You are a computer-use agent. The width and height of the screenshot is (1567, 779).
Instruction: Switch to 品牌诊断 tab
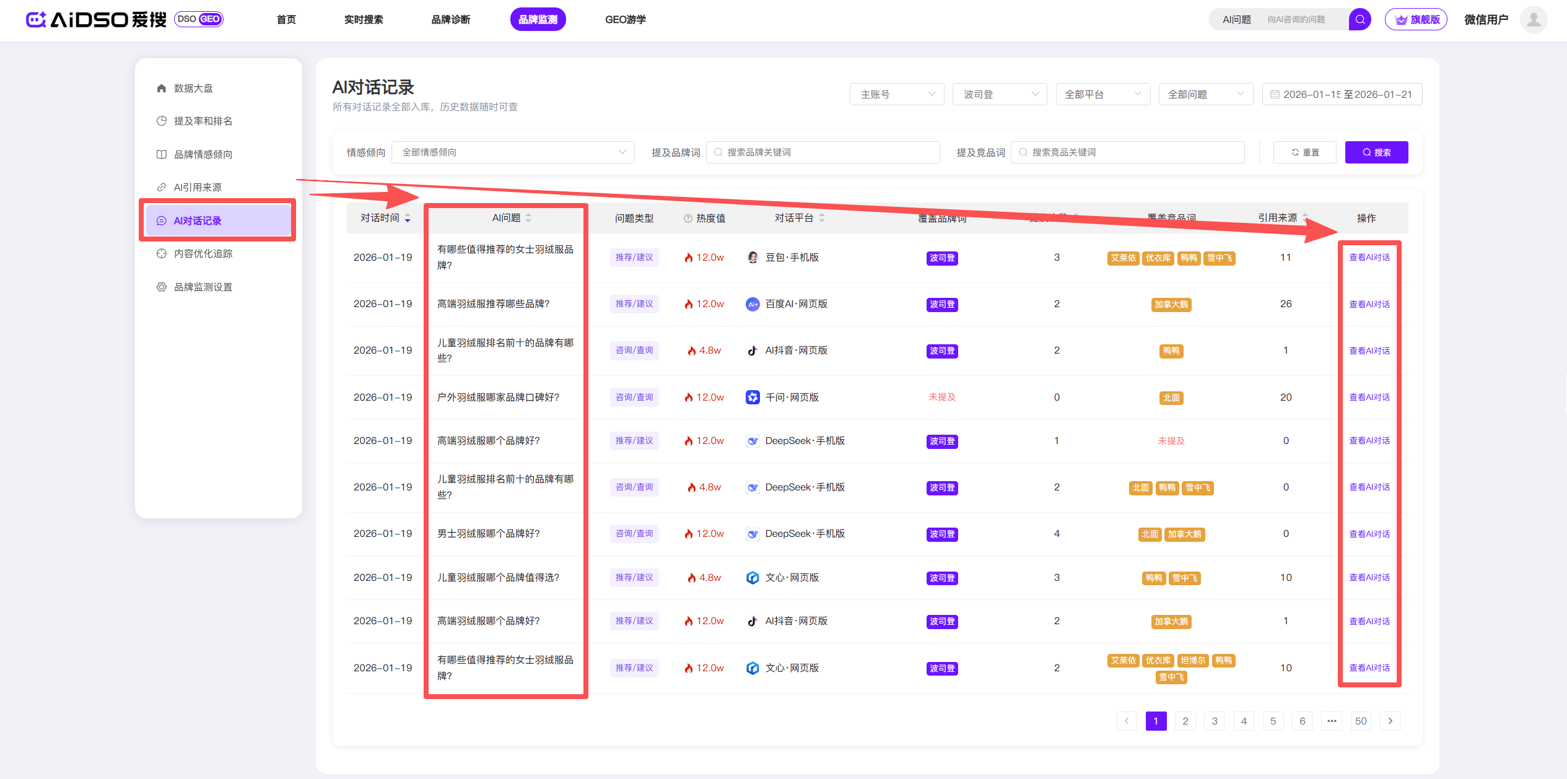[450, 19]
